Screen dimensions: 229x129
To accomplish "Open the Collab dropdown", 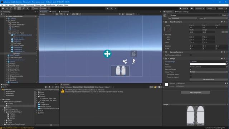I will pyautogui.click(x=184, y=9).
